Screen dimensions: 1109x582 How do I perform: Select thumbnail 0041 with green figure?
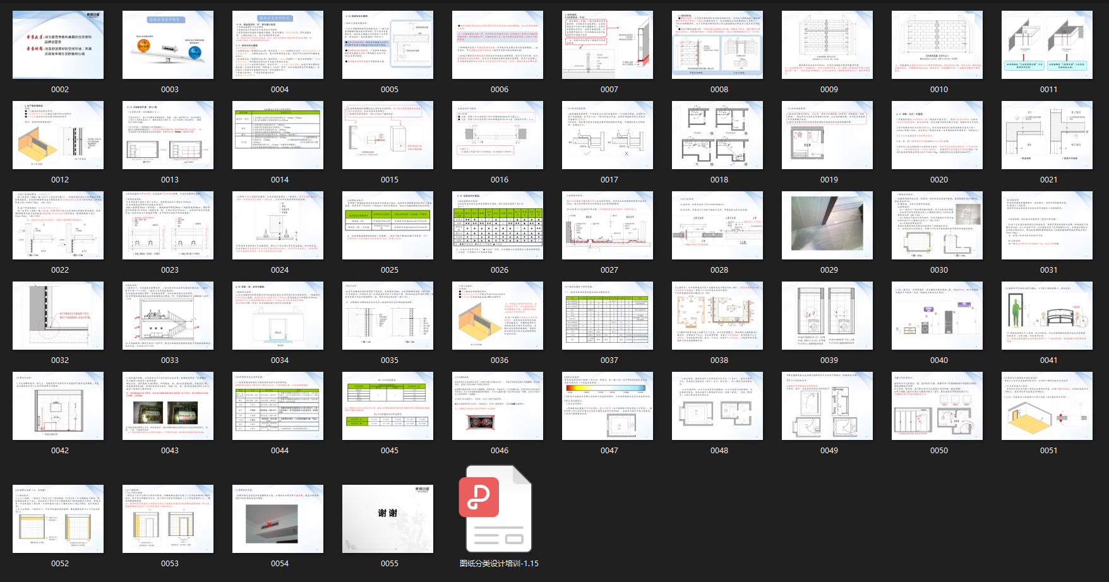[1047, 316]
